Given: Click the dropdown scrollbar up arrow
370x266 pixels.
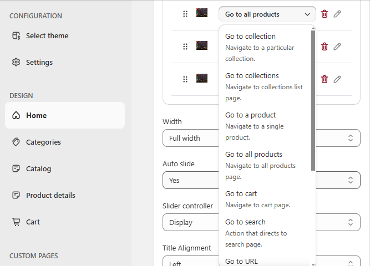Looking at the screenshot, I should tap(313, 28).
